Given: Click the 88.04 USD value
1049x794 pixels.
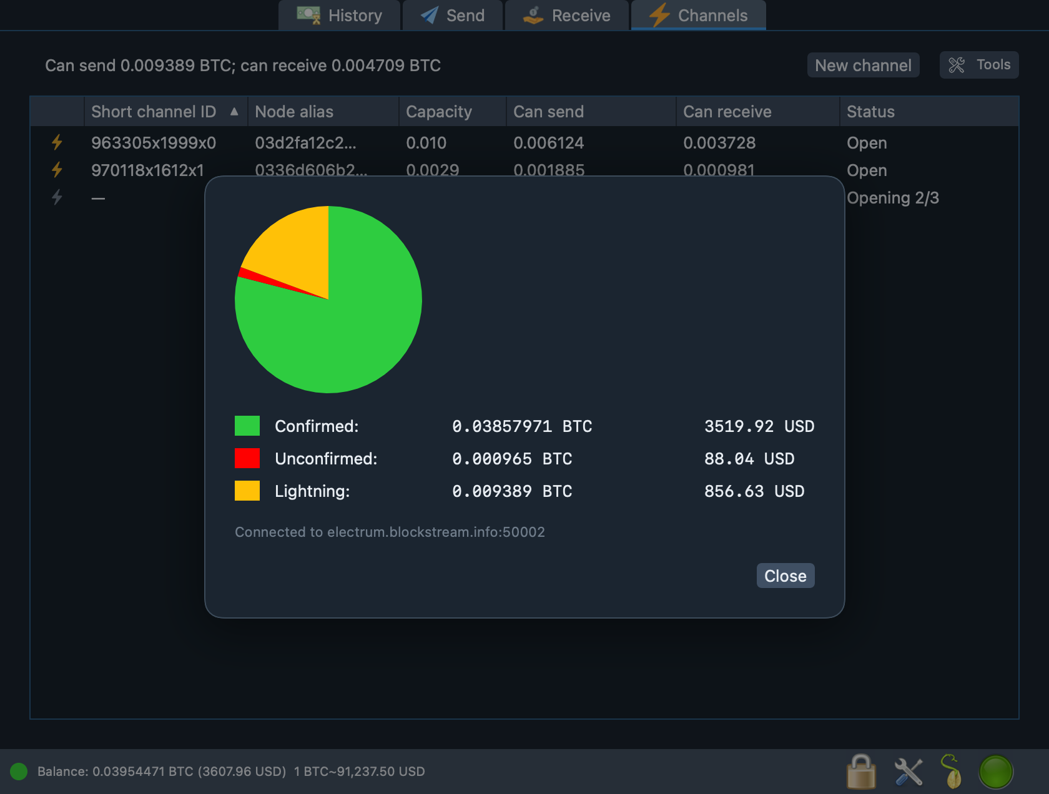Looking at the screenshot, I should [x=749, y=459].
